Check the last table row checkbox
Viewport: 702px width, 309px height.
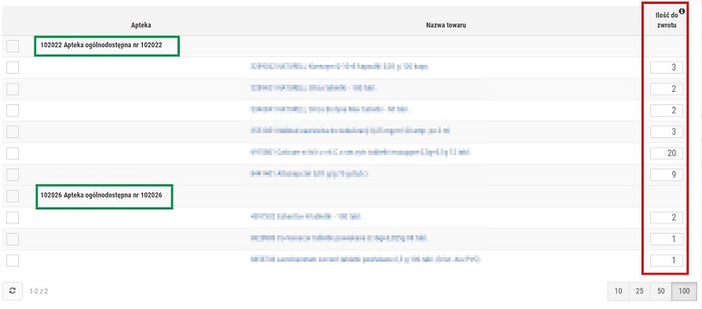coord(13,260)
